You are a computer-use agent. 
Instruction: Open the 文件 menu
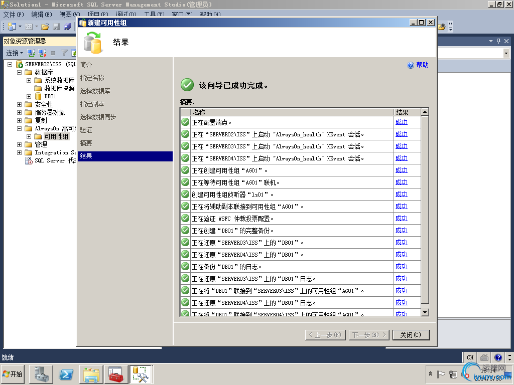pyautogui.click(x=14, y=15)
